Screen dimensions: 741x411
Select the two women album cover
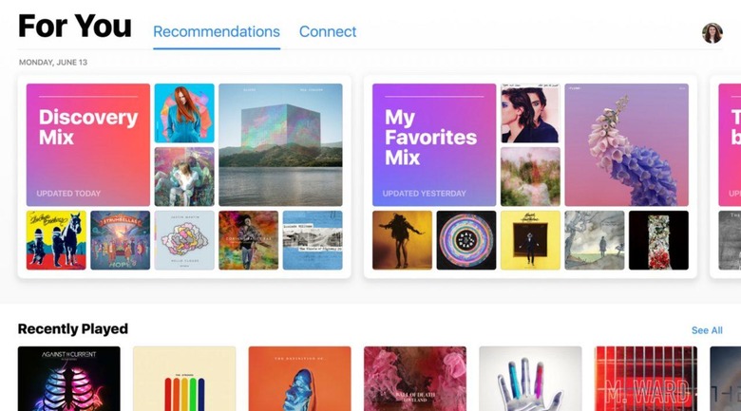click(531, 113)
